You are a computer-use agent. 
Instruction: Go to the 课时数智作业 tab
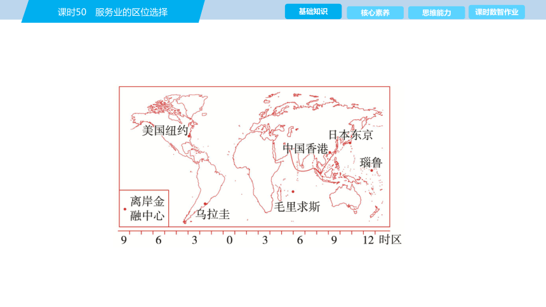pos(496,12)
